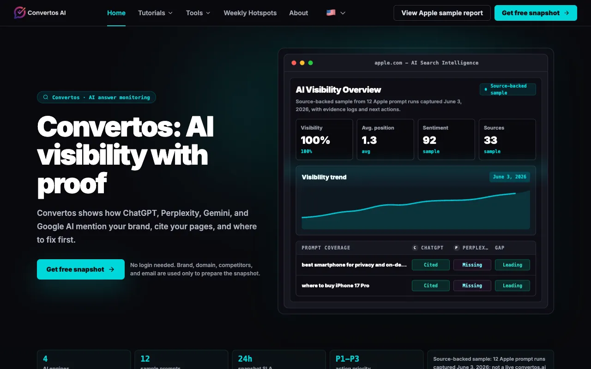
Task: Click the search icon in AI answer monitoring badge
Action: tap(46, 97)
